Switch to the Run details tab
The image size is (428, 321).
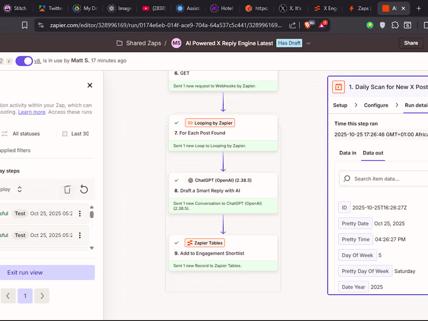[416, 105]
